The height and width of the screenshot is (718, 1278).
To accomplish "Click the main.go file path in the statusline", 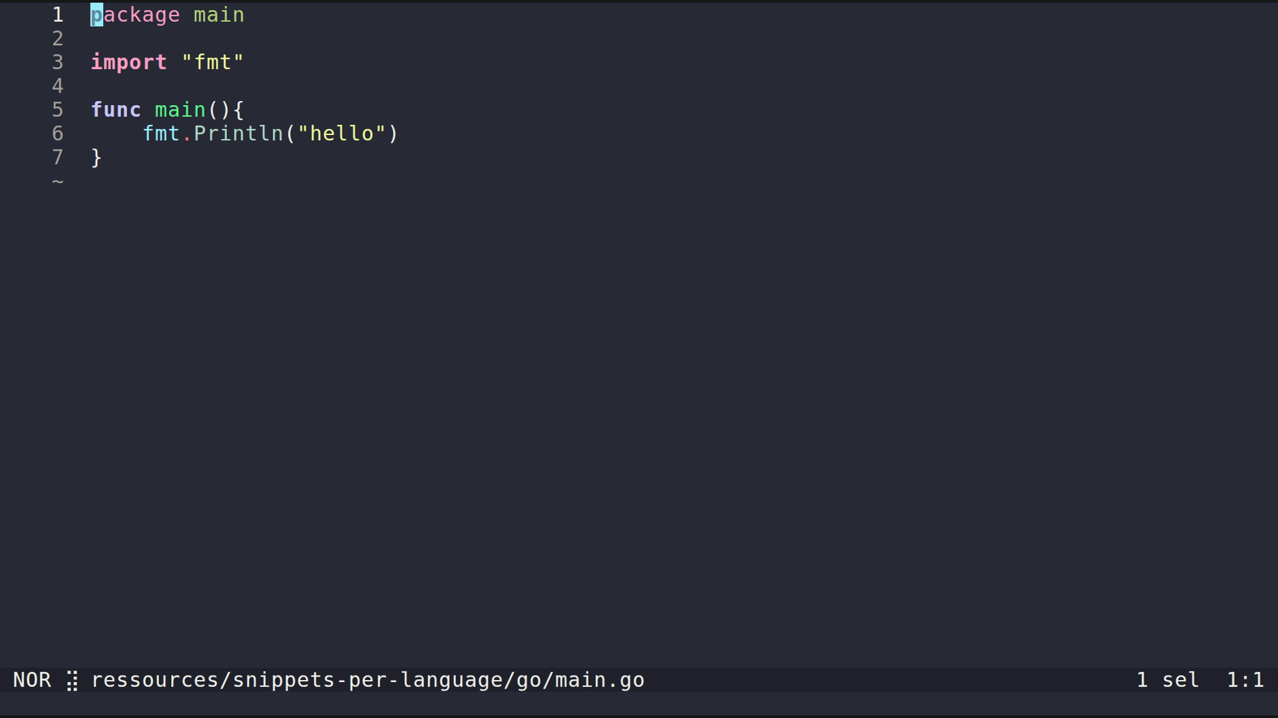I will click(x=367, y=680).
